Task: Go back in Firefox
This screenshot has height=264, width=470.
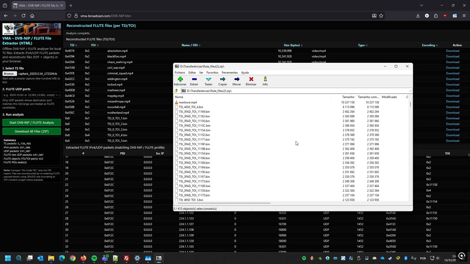Action: [6, 16]
